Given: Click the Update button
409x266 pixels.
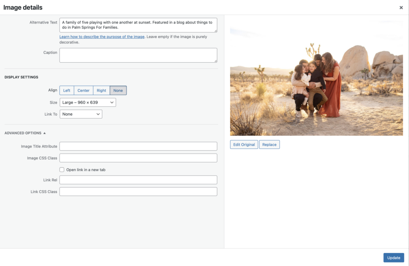Looking at the screenshot, I should (393, 258).
